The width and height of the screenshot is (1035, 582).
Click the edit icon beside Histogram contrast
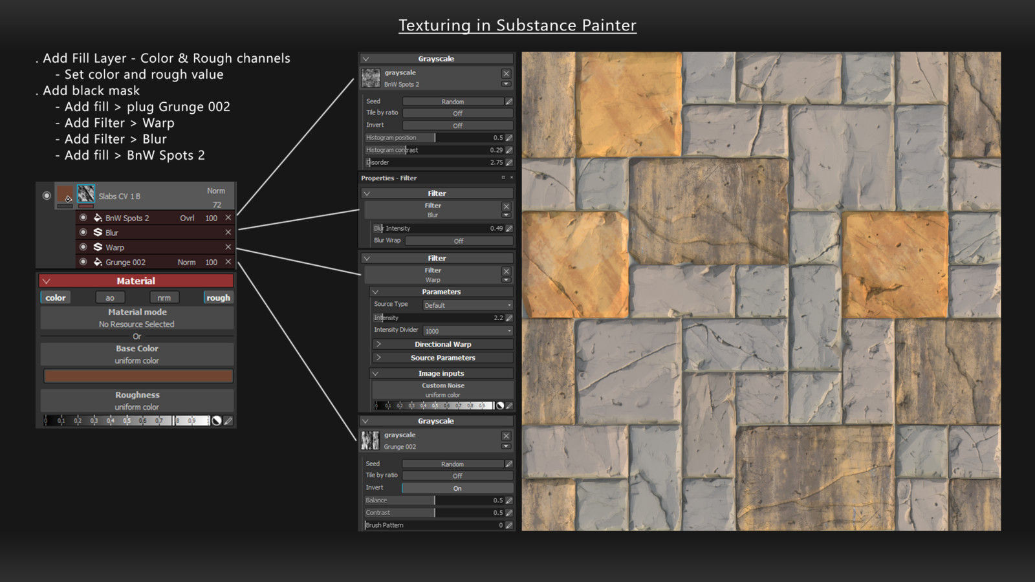509,150
